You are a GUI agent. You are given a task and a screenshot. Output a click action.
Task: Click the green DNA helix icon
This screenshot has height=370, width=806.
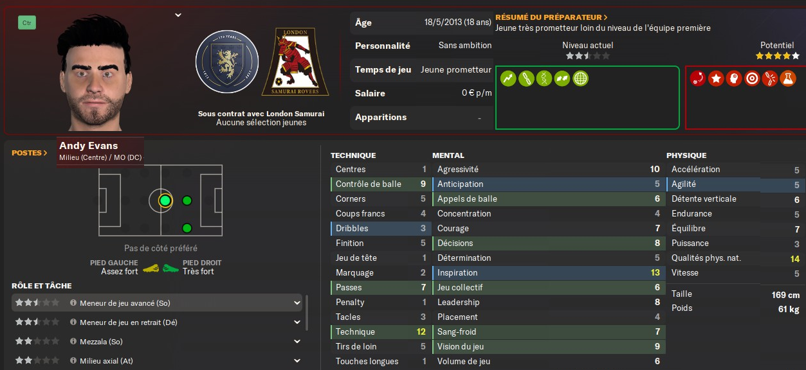tap(544, 79)
